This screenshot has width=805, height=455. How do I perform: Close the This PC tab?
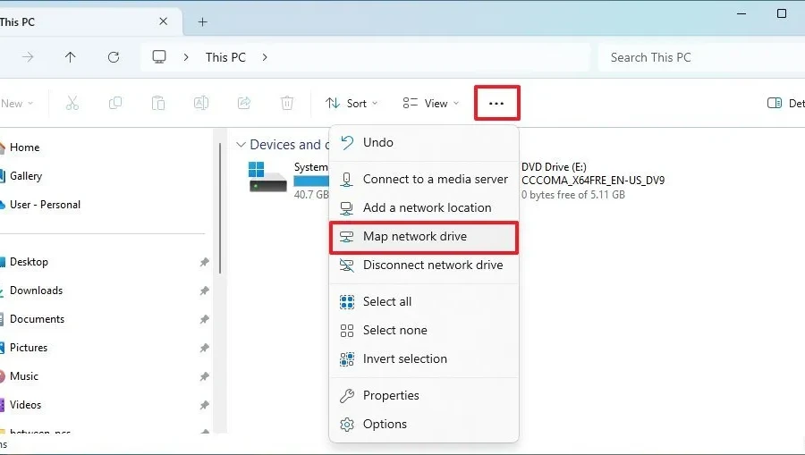[x=164, y=21]
